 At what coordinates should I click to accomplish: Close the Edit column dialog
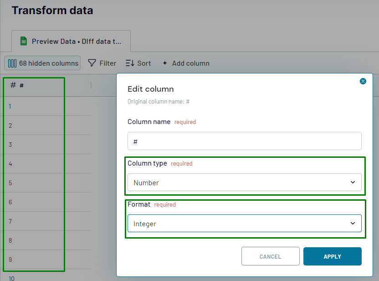(x=363, y=81)
